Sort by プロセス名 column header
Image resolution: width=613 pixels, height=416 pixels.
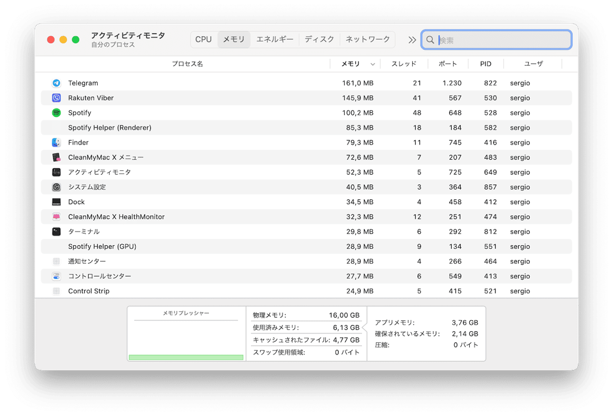point(187,64)
